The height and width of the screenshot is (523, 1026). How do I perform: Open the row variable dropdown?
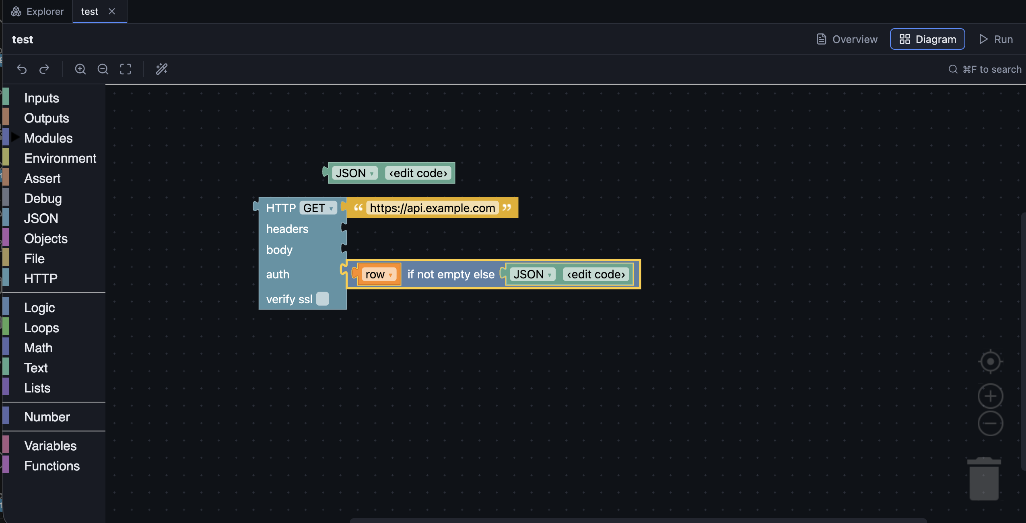(x=379, y=274)
